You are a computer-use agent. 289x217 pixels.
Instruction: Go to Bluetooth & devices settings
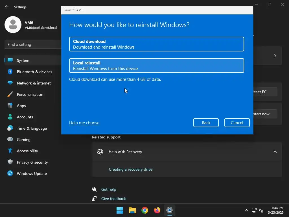34,72
